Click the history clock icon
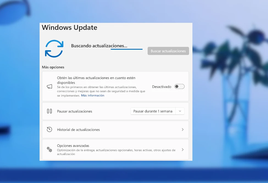268x183 pixels. coord(49,129)
